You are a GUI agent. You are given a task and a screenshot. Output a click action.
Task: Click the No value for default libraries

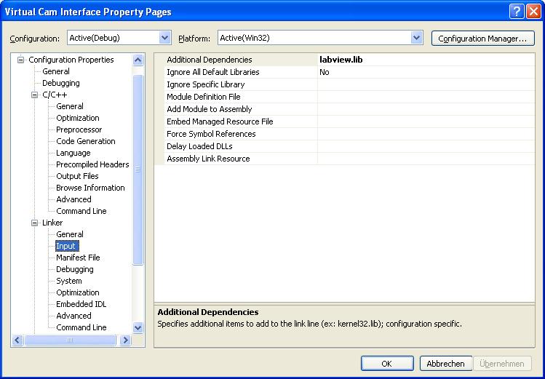426,72
